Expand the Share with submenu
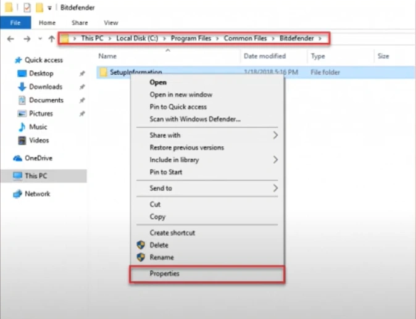This screenshot has height=319, width=416. (x=207, y=135)
